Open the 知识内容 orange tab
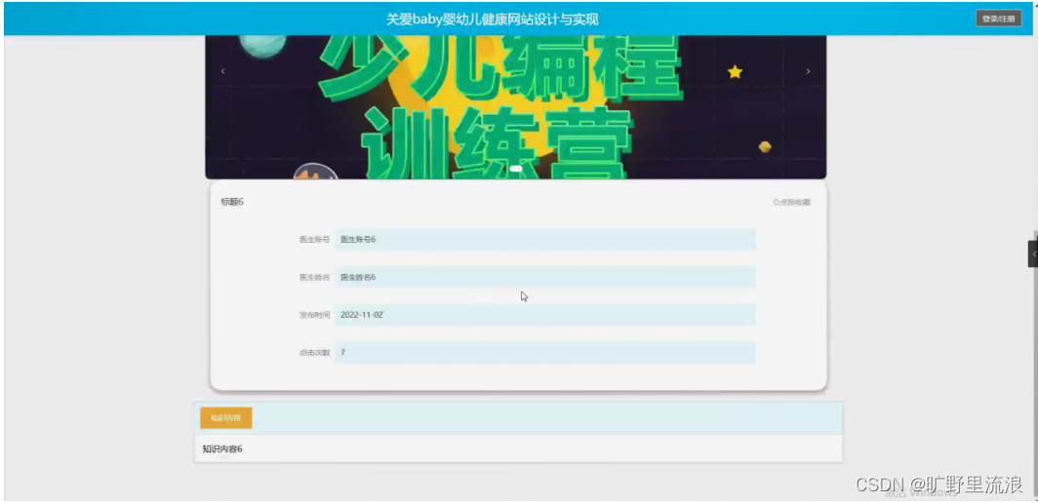Viewport: 1038px width, 503px height. pyautogui.click(x=225, y=417)
